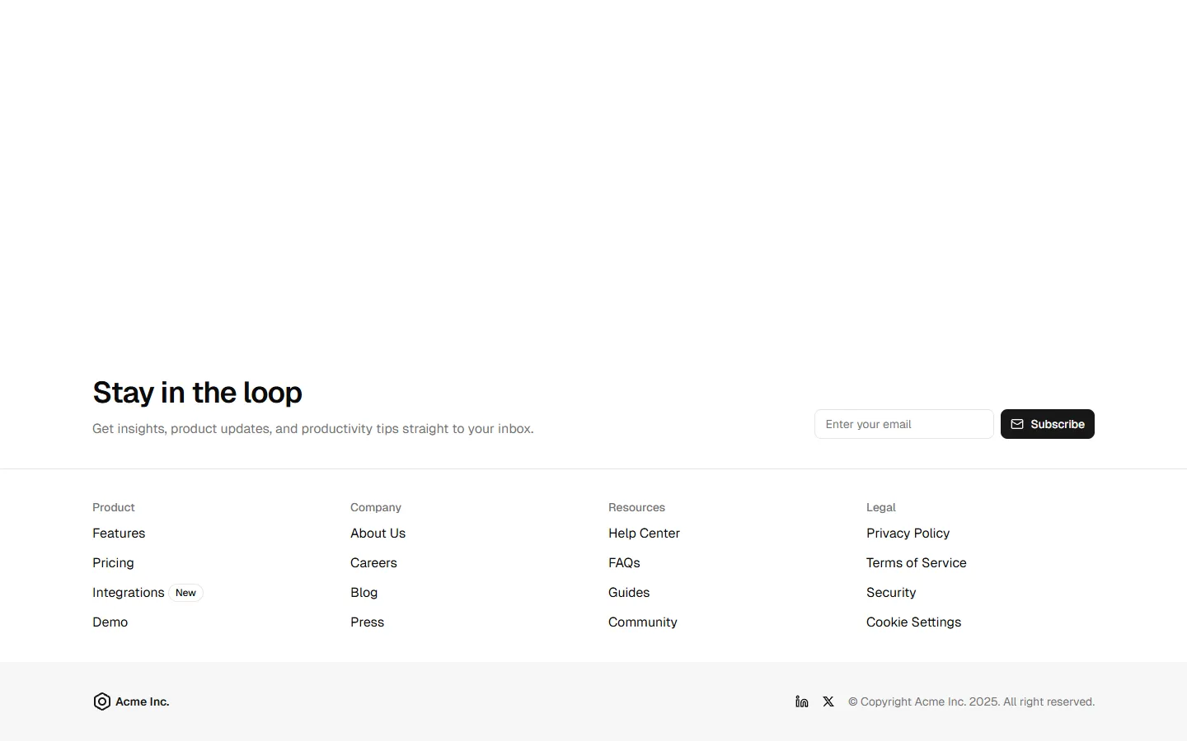Image resolution: width=1187 pixels, height=741 pixels.
Task: Open the Features page
Action: point(119,533)
